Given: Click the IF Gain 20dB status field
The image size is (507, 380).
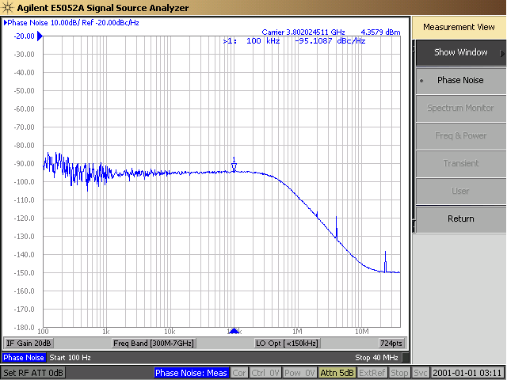Looking at the screenshot, I should pos(29,343).
